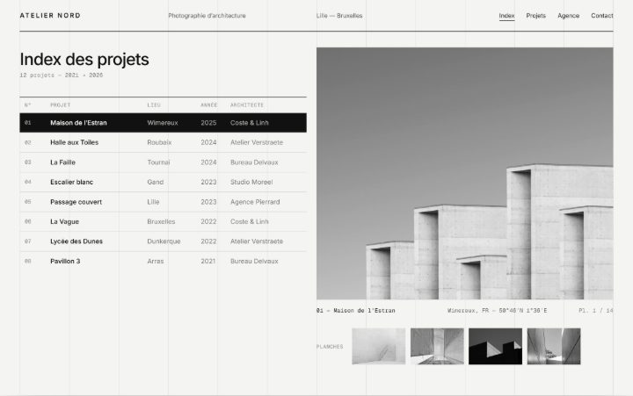The image size is (633, 396).
Task: Click the Wimereux location cell
Action: pyautogui.click(x=163, y=123)
